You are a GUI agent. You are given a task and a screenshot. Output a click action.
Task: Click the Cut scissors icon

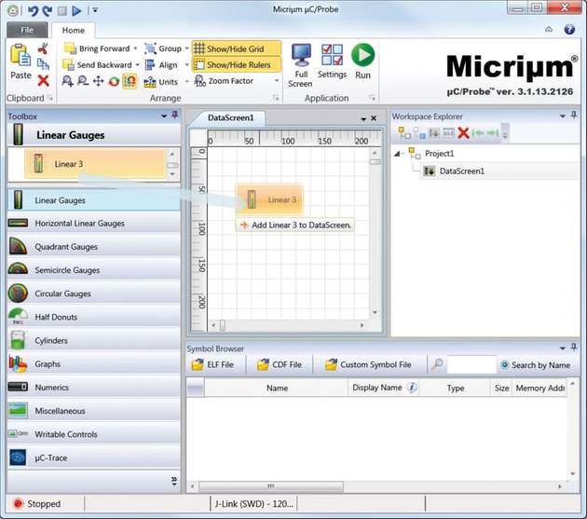tap(43, 48)
